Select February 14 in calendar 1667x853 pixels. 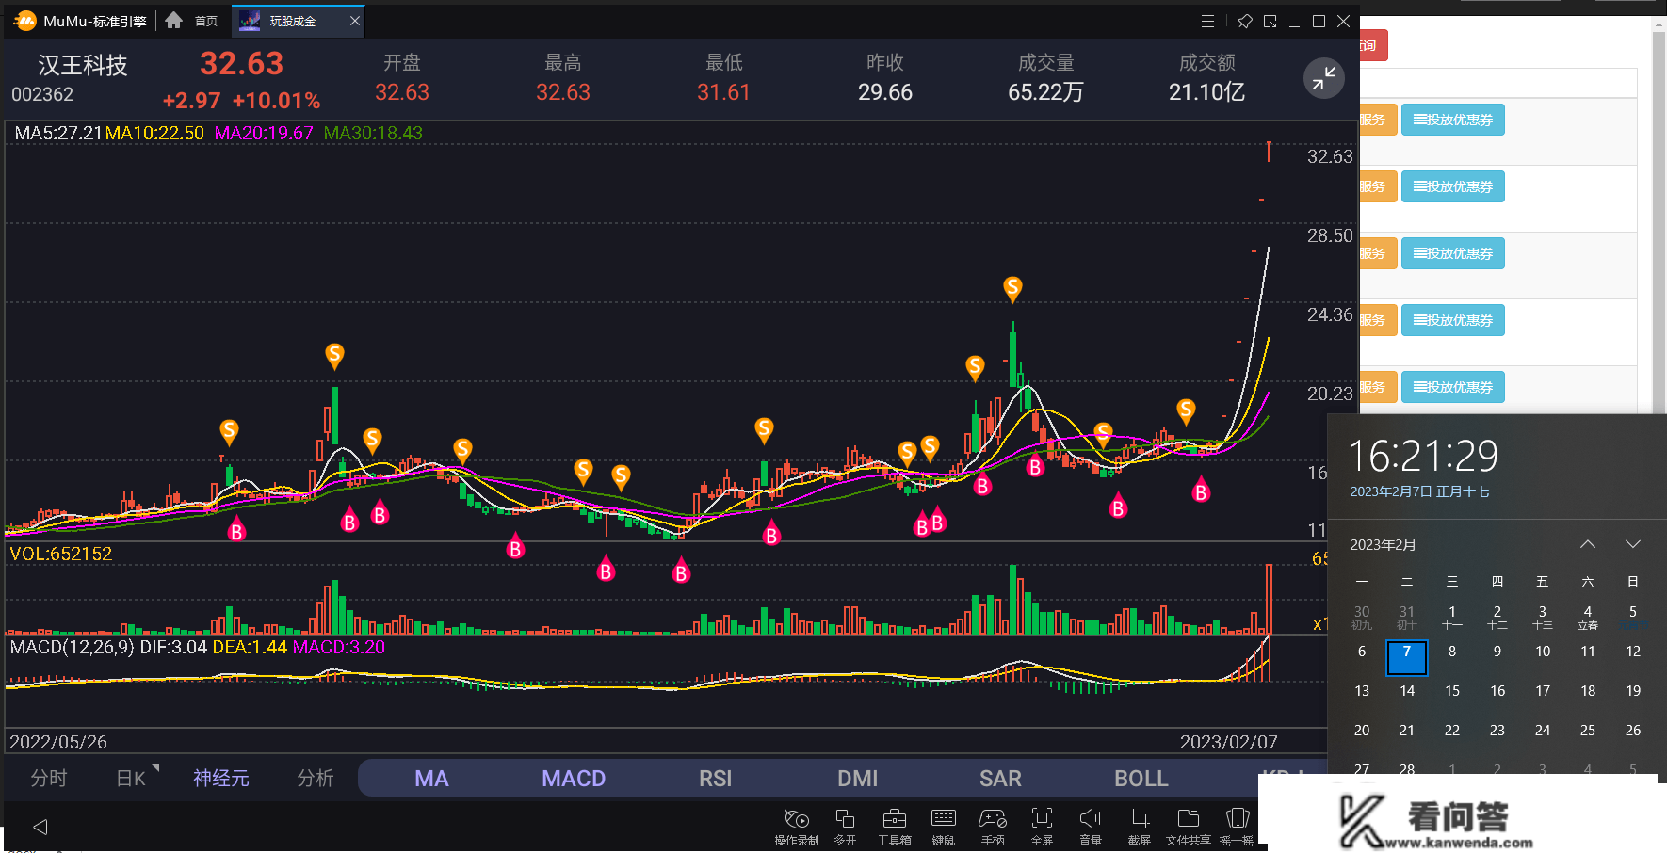[x=1407, y=690]
